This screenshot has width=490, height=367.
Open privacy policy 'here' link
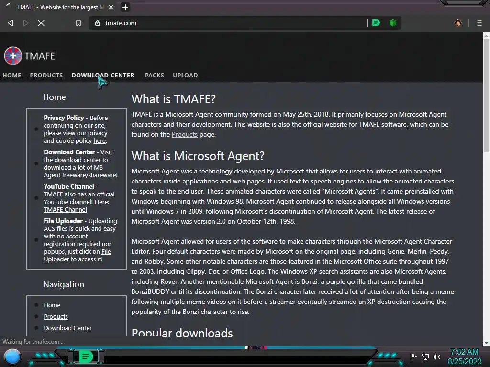[x=100, y=141]
